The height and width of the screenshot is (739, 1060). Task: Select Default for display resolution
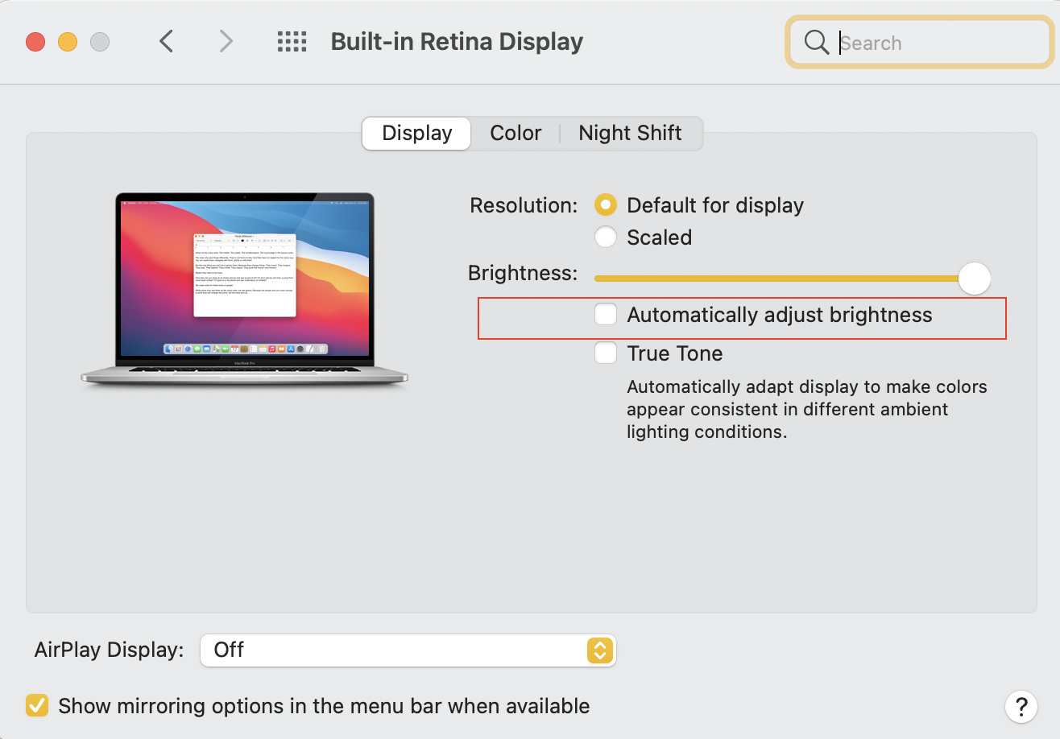coord(605,204)
